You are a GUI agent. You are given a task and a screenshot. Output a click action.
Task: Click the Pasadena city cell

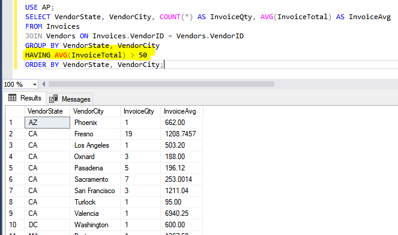(x=95, y=168)
